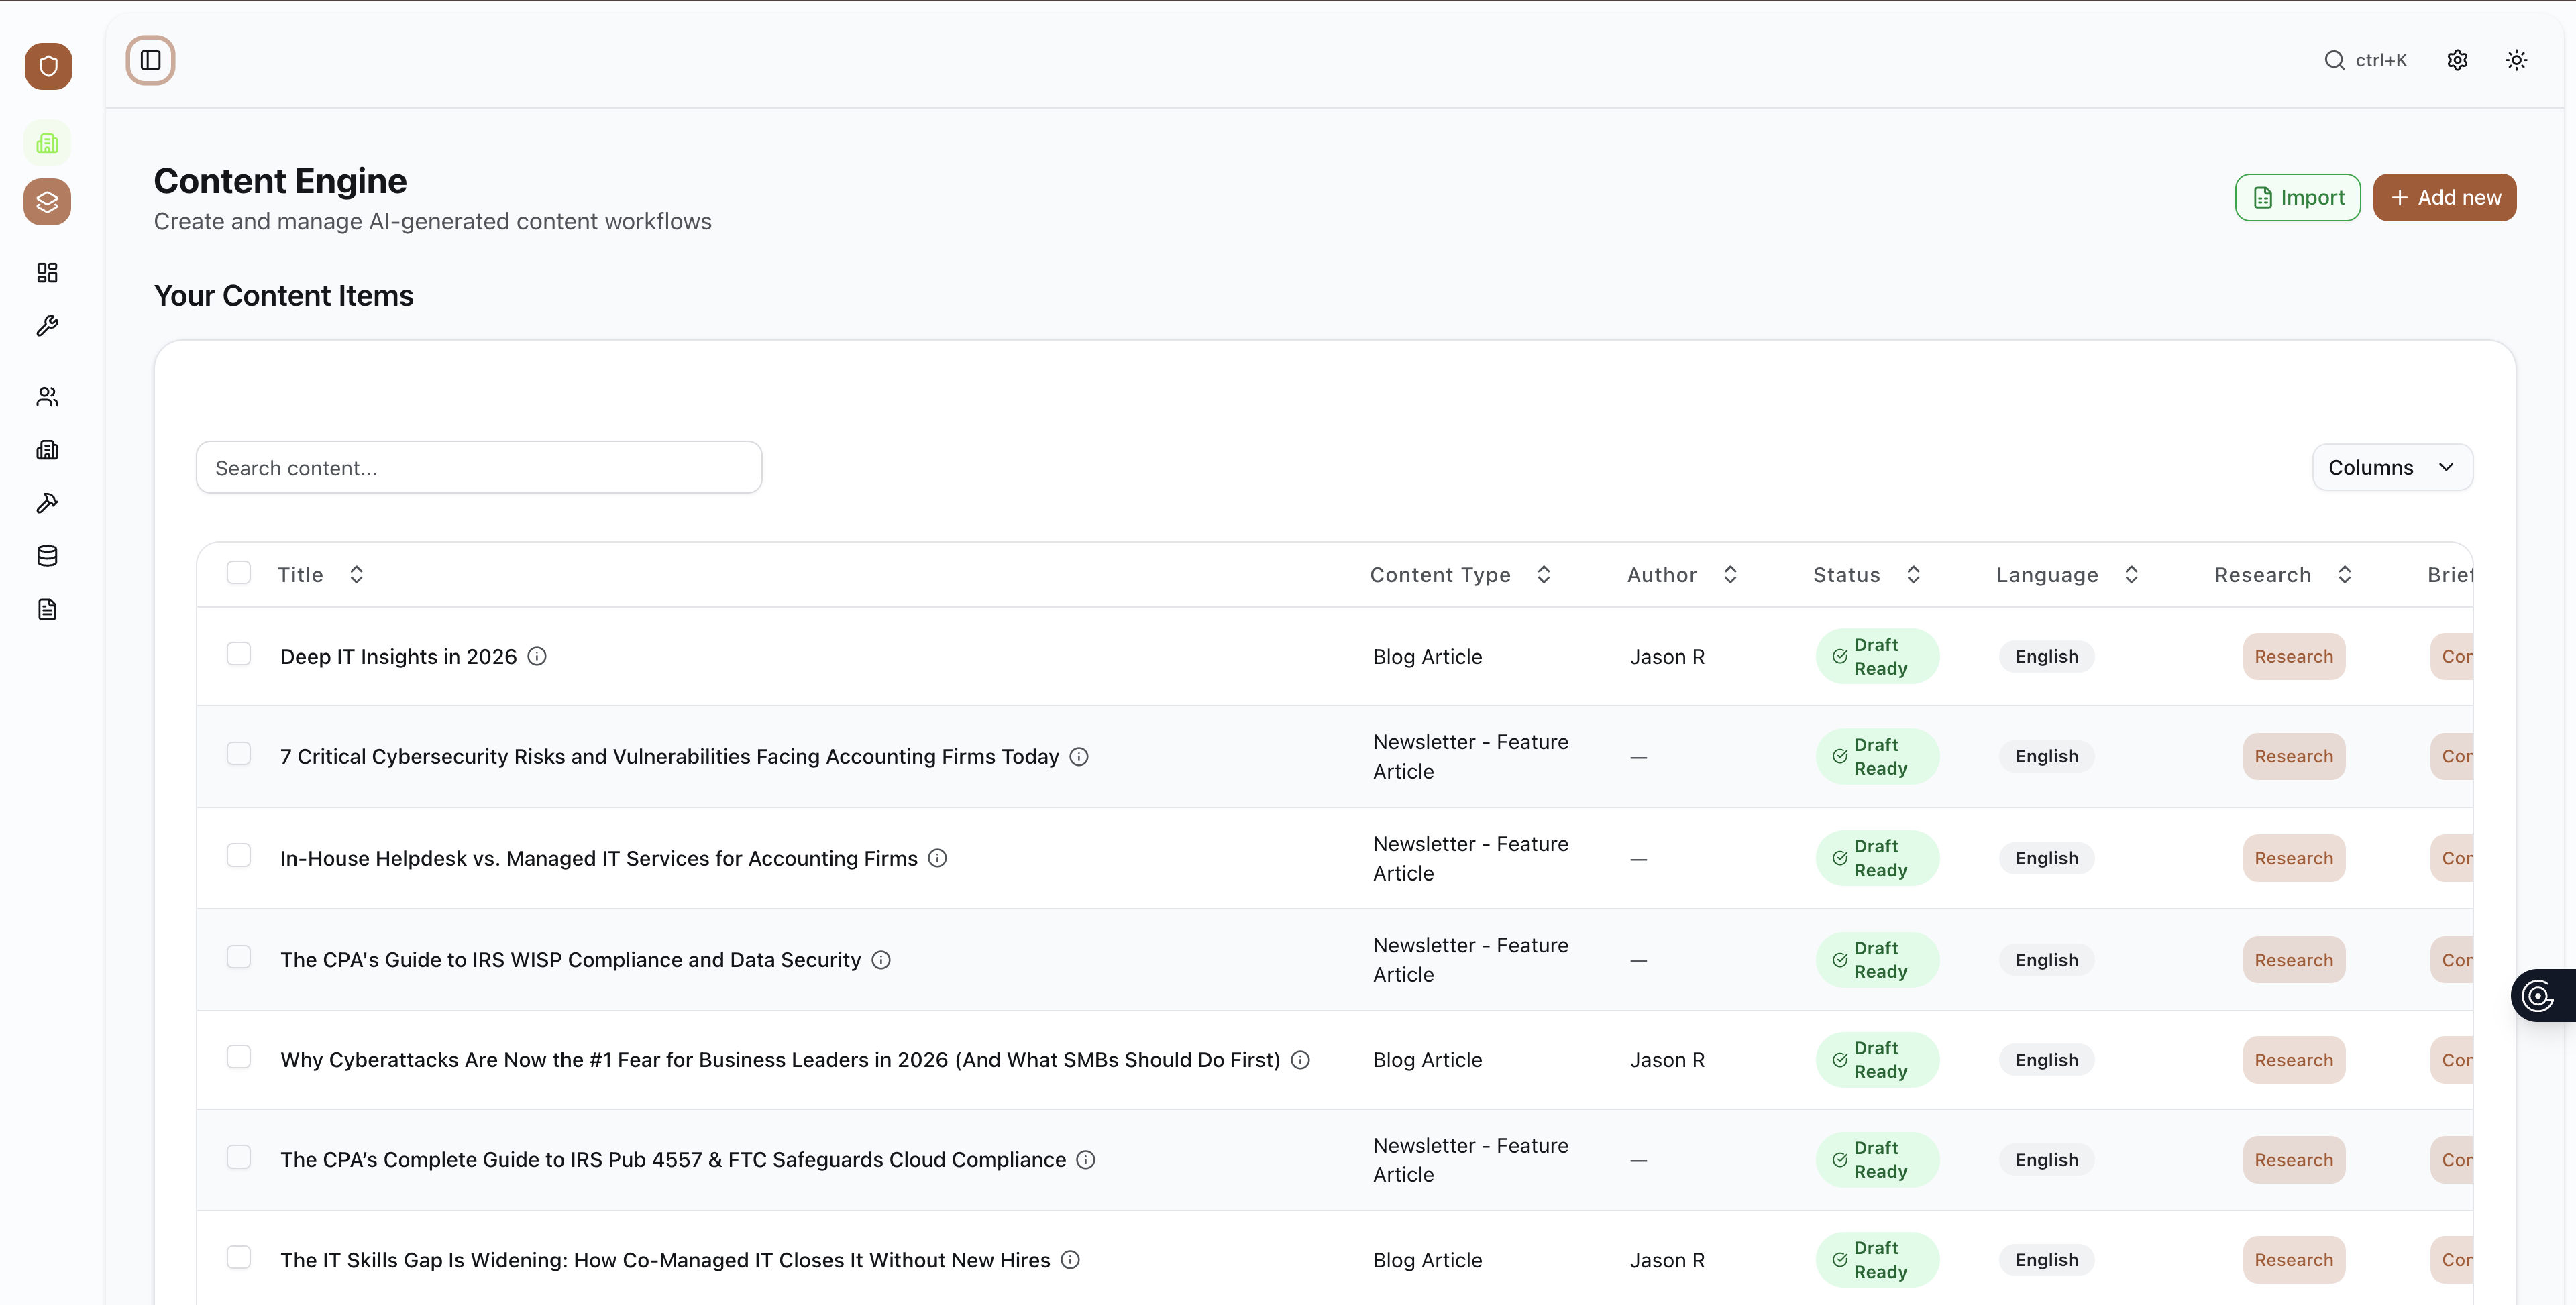Viewport: 2576px width, 1305px height.
Task: Check the CPA's Guide to IRS WISP row
Action: 239,957
